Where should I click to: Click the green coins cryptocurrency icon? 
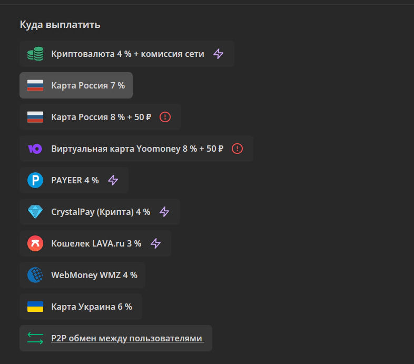(35, 54)
